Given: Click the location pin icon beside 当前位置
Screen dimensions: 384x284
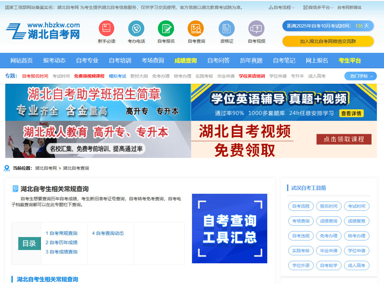Looking at the screenshot, I should tap(7, 168).
